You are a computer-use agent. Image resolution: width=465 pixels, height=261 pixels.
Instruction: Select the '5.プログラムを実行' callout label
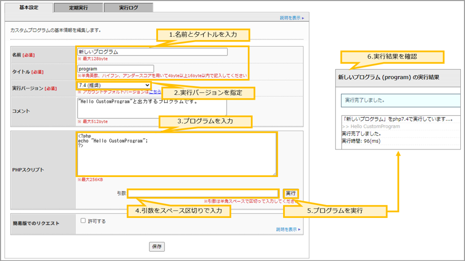pos(335,211)
